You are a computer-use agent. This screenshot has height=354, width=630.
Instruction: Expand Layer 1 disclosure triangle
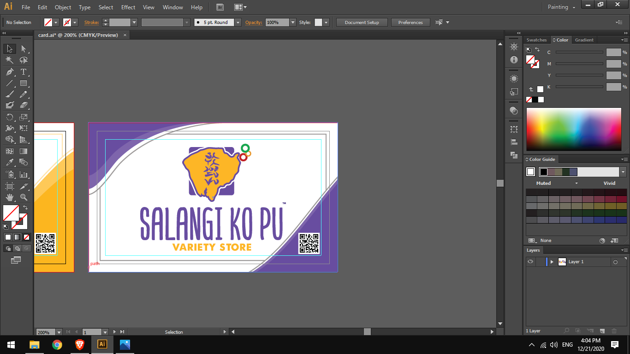552,262
